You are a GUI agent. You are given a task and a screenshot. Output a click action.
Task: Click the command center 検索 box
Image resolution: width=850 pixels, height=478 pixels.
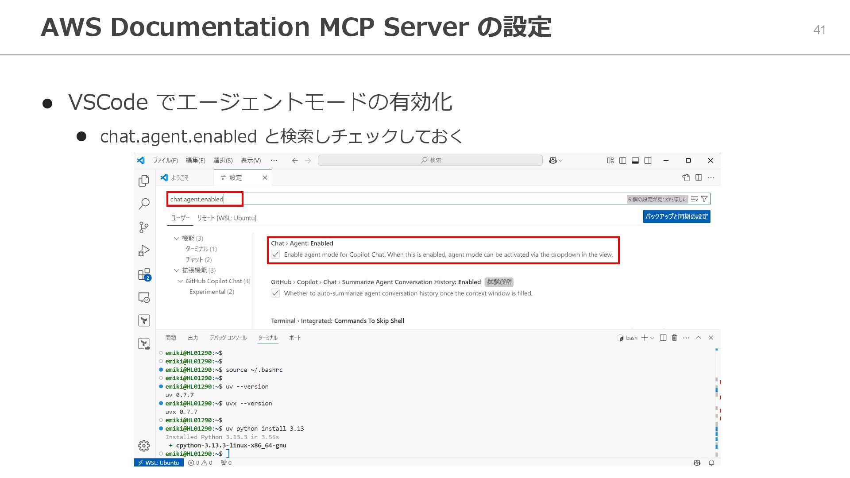[x=430, y=160]
